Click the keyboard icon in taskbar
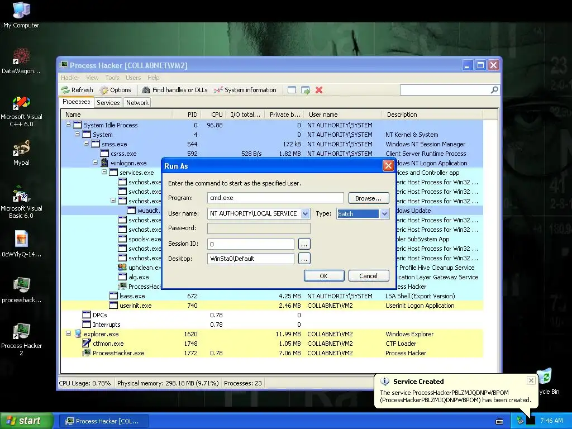The width and height of the screenshot is (572, 429). (x=499, y=421)
